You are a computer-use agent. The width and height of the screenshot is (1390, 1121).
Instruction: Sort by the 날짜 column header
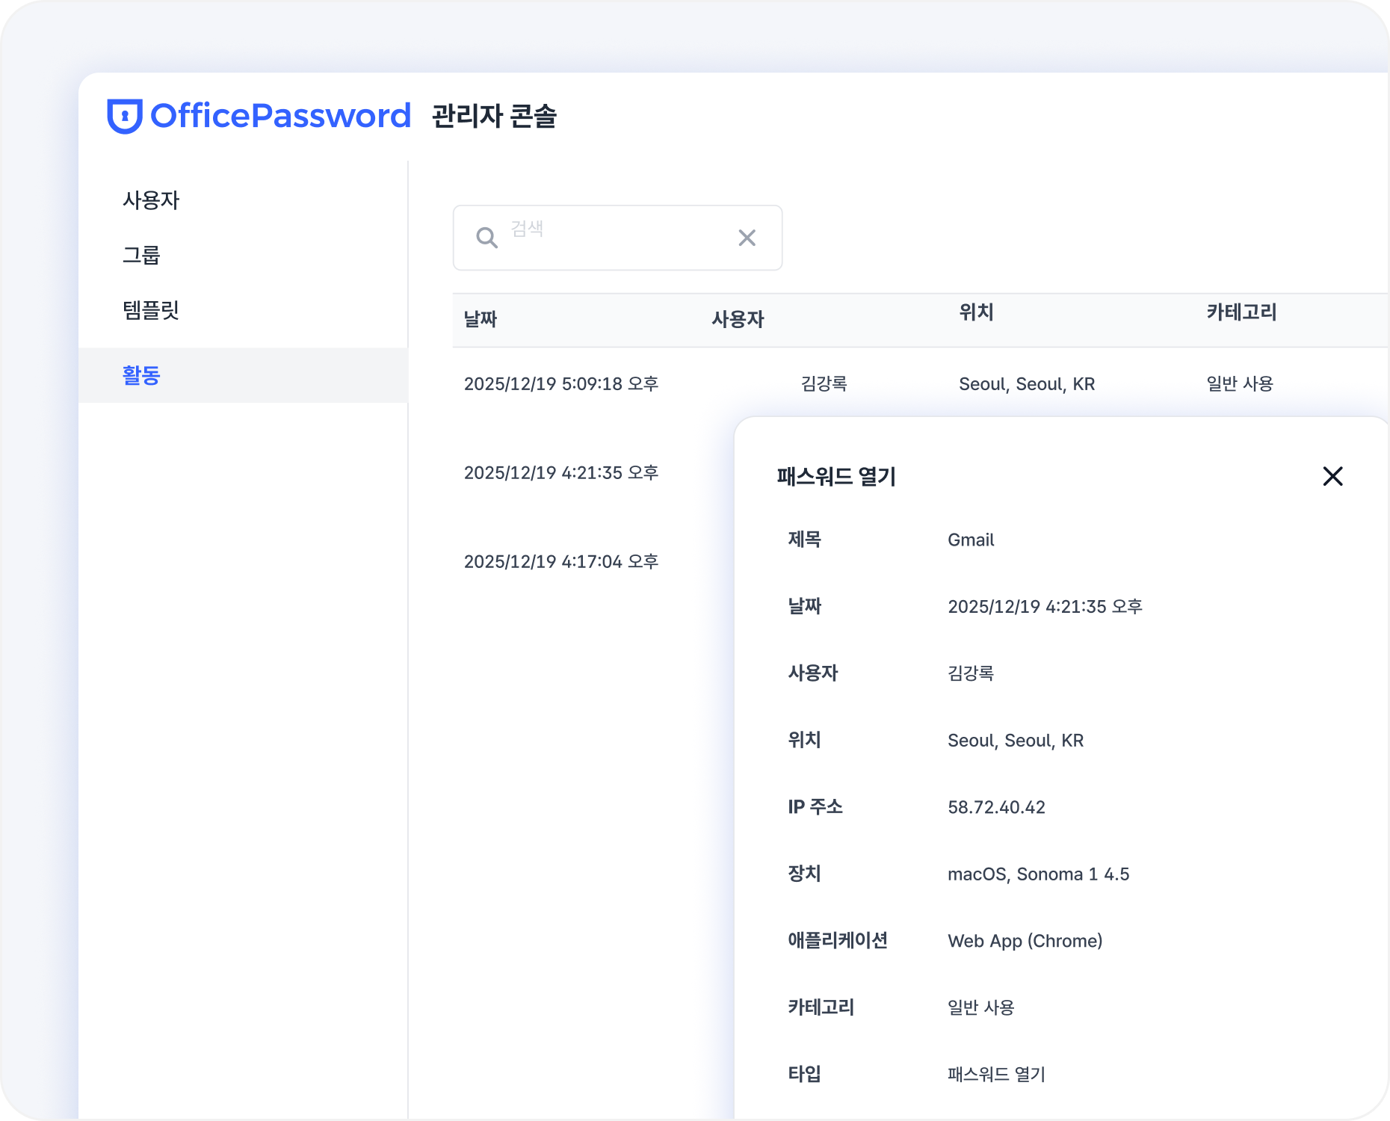pos(481,319)
